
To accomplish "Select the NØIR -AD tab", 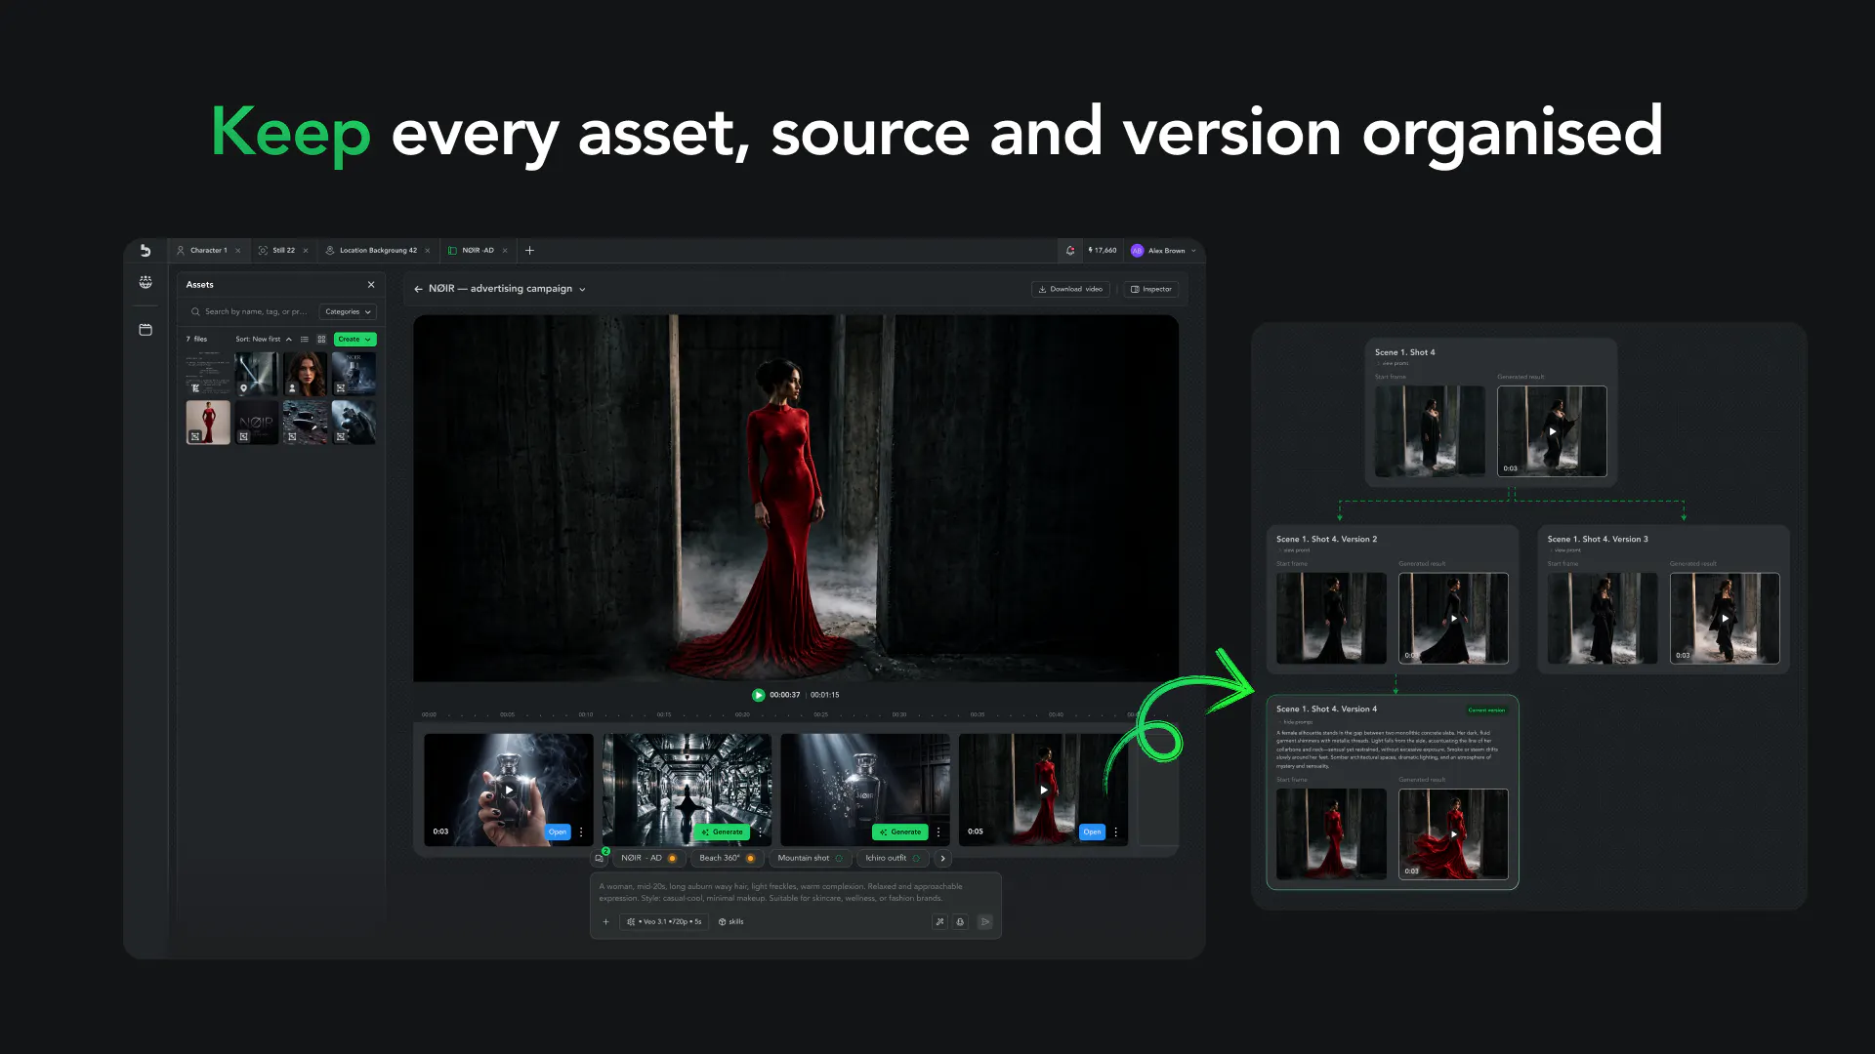I will click(x=478, y=251).
